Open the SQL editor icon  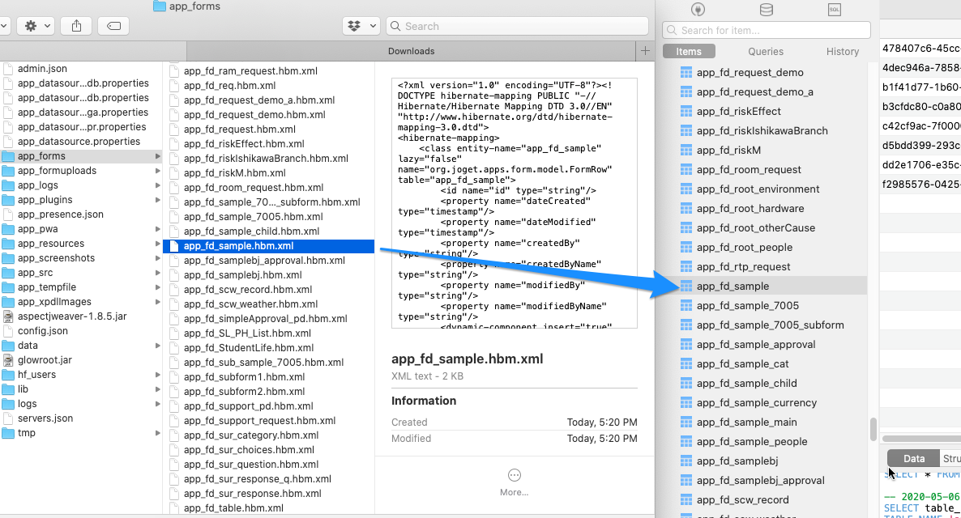(834, 10)
